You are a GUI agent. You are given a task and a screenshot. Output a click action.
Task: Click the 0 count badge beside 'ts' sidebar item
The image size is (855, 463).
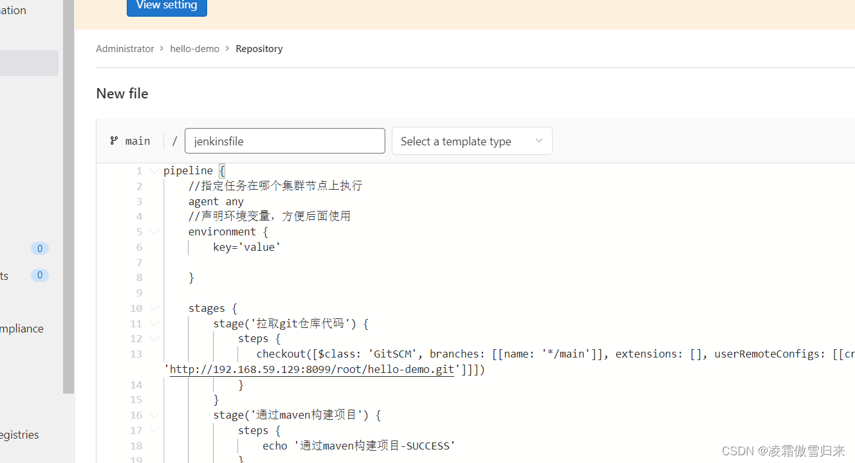(x=39, y=275)
